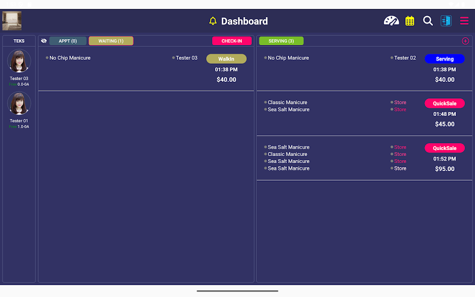This screenshot has width=475, height=297.
Task: Open the pink hamburger menu
Action: pos(464,21)
